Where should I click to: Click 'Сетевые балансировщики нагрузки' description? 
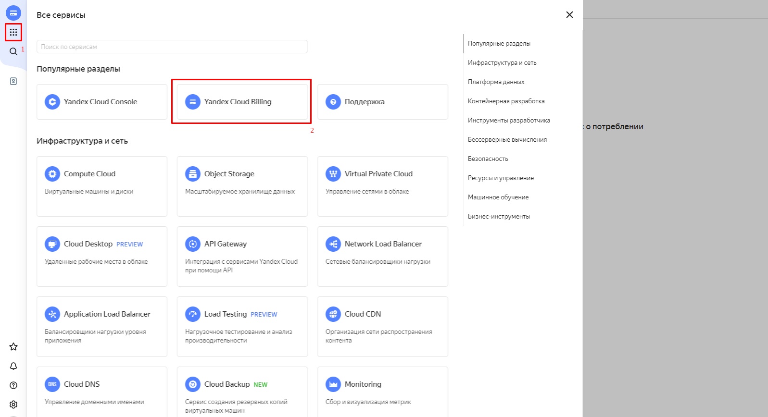pyautogui.click(x=378, y=262)
